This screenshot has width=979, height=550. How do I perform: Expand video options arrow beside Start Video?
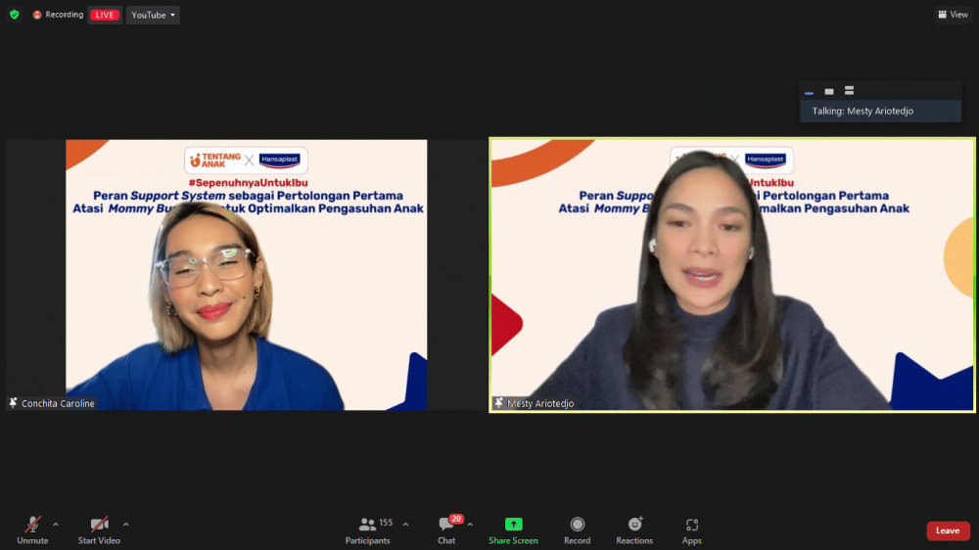click(126, 525)
